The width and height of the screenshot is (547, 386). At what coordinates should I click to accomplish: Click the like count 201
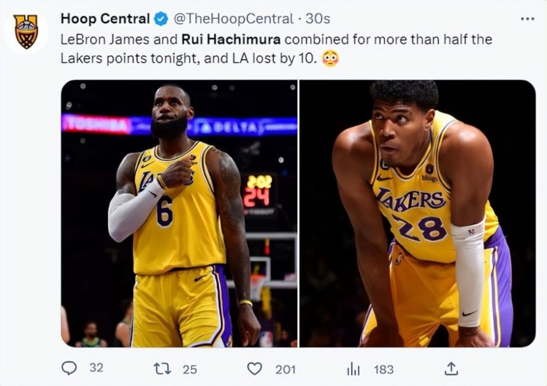pyautogui.click(x=285, y=369)
